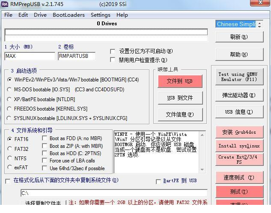Click the 大小 (MB) size field containing MAX
The height and width of the screenshot is (213, 271).
click(30, 56)
